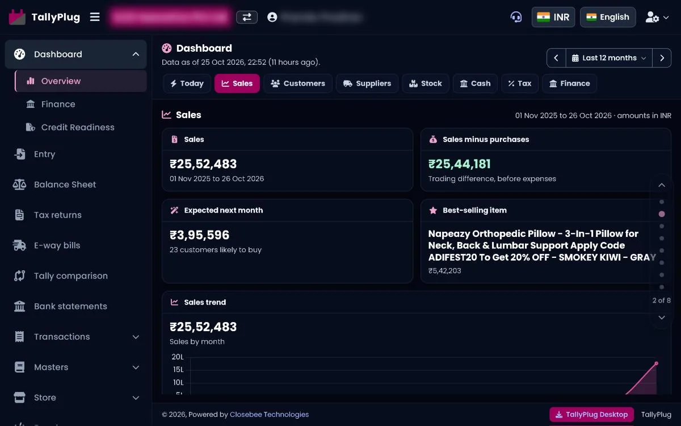The image size is (681, 426).
Task: Click the Entry arrow icon
Action: pyautogui.click(x=20, y=154)
